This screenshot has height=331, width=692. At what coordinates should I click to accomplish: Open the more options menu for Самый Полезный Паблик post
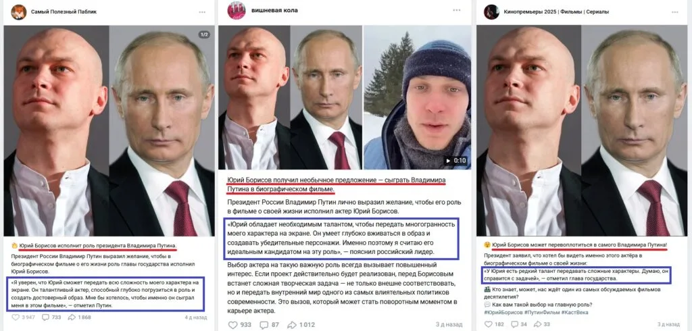click(x=201, y=12)
